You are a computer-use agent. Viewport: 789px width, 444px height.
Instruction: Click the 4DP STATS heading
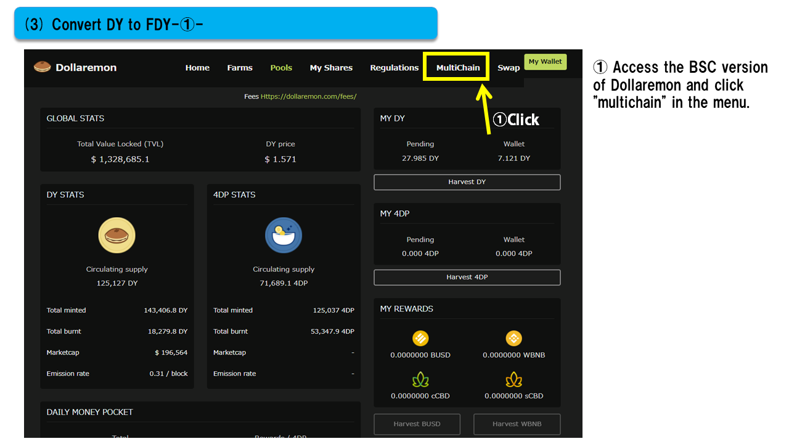[234, 195]
